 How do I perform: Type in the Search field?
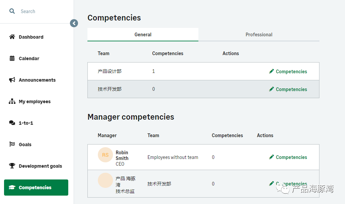[44, 11]
